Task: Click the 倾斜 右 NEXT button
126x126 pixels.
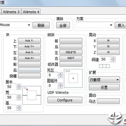Action: pos(71,58)
